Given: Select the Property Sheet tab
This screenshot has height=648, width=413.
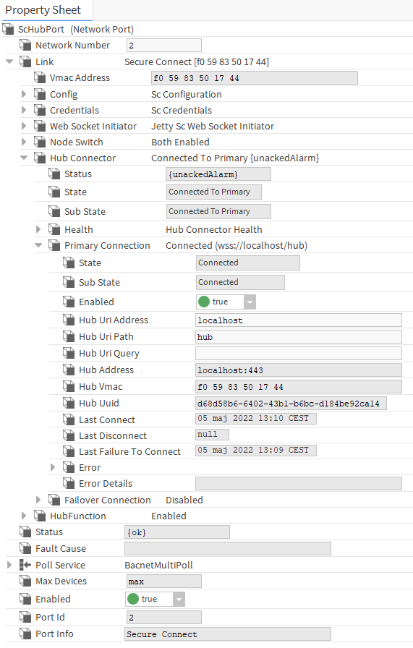Looking at the screenshot, I should (43, 10).
